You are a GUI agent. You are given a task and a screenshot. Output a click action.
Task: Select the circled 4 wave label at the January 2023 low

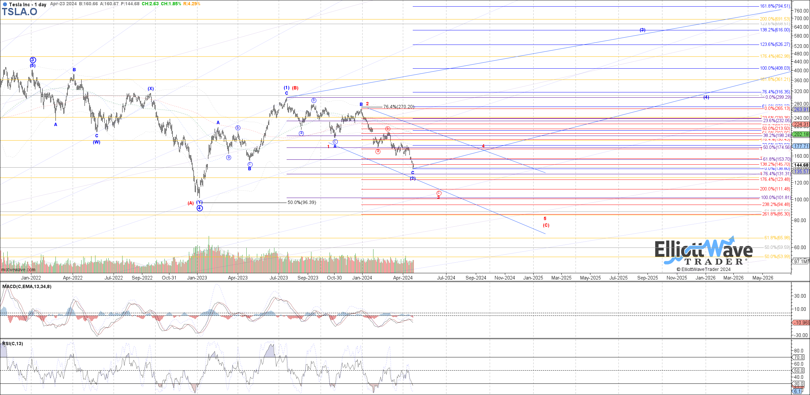coord(199,208)
